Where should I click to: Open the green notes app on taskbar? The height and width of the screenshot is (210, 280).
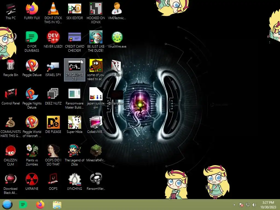pyautogui.click(x=23, y=205)
